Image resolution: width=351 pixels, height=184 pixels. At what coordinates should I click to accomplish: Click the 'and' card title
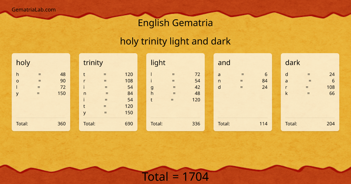click(224, 63)
